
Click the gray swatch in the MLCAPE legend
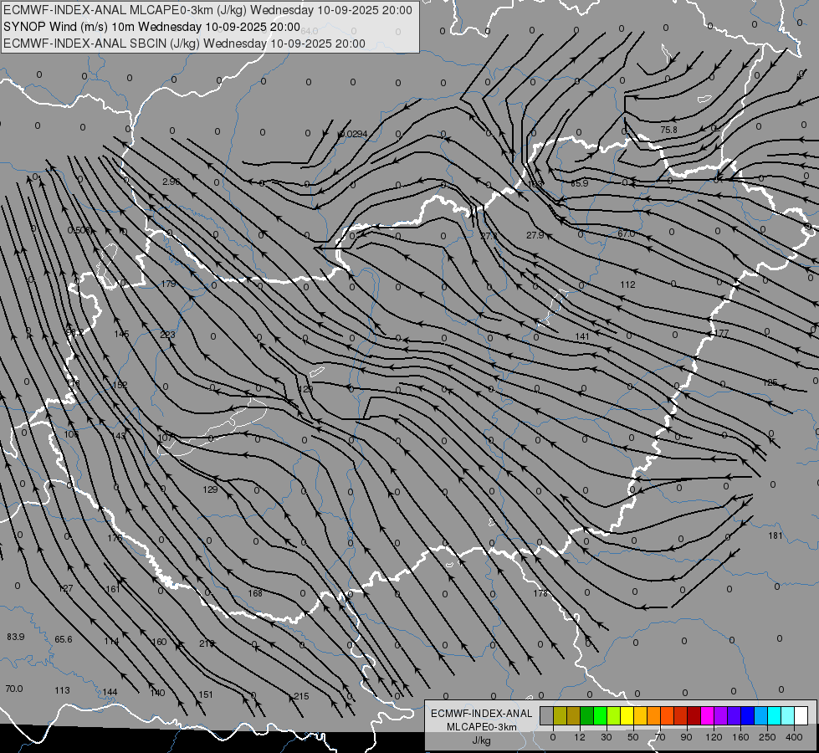547,716
